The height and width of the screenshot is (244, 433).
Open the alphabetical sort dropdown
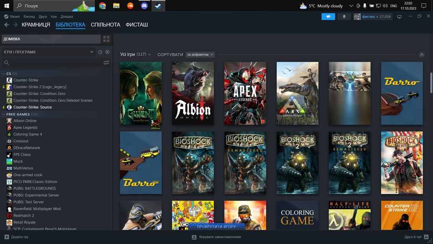pyautogui.click(x=200, y=55)
